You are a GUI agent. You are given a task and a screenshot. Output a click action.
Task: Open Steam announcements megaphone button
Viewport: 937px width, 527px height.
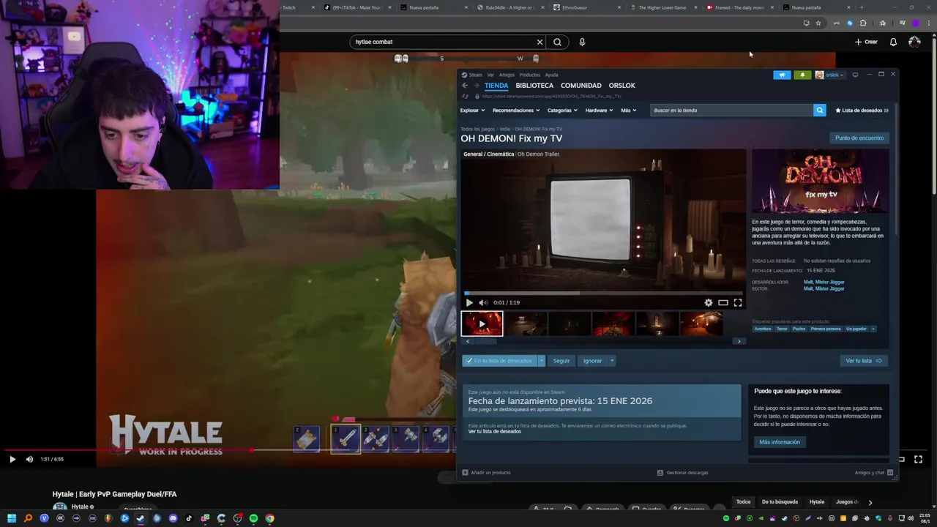(782, 75)
